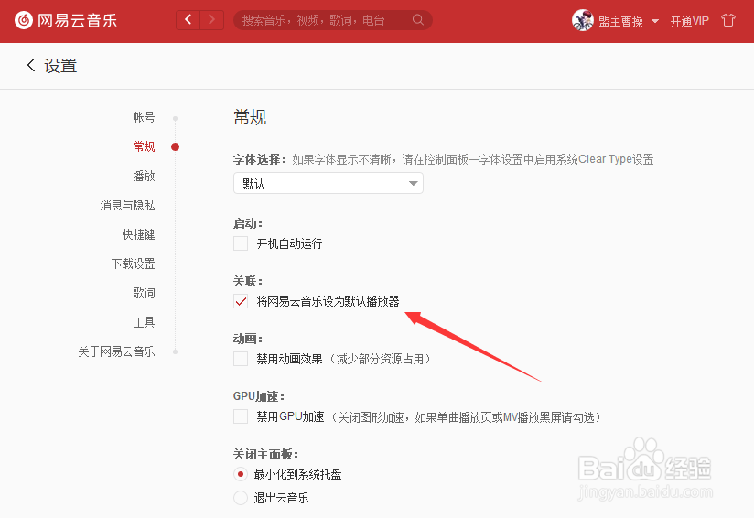This screenshot has width=754, height=518.
Task: Open the 默认 font selection dropdown
Action: coord(329,183)
